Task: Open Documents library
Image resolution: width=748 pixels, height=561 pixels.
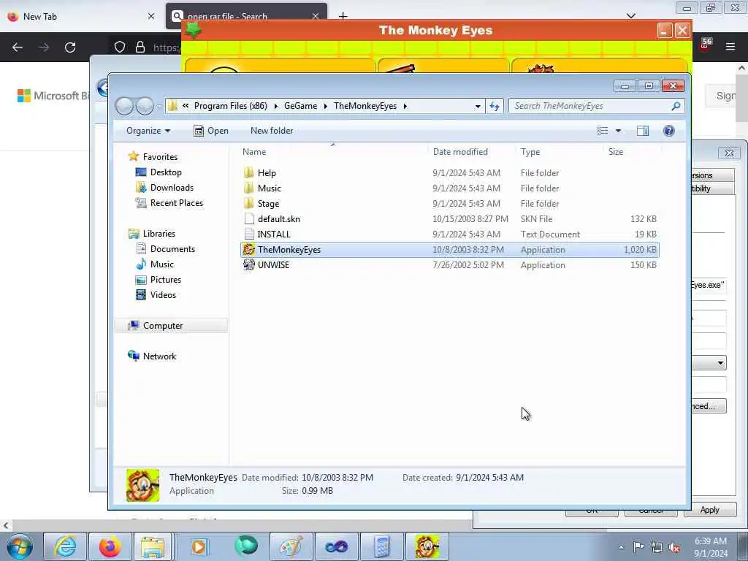Action: point(172,249)
